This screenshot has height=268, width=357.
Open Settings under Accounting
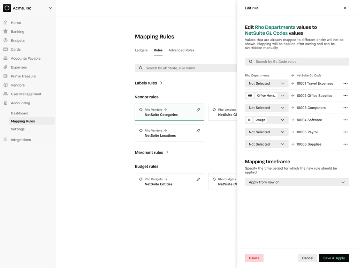(x=18, y=129)
